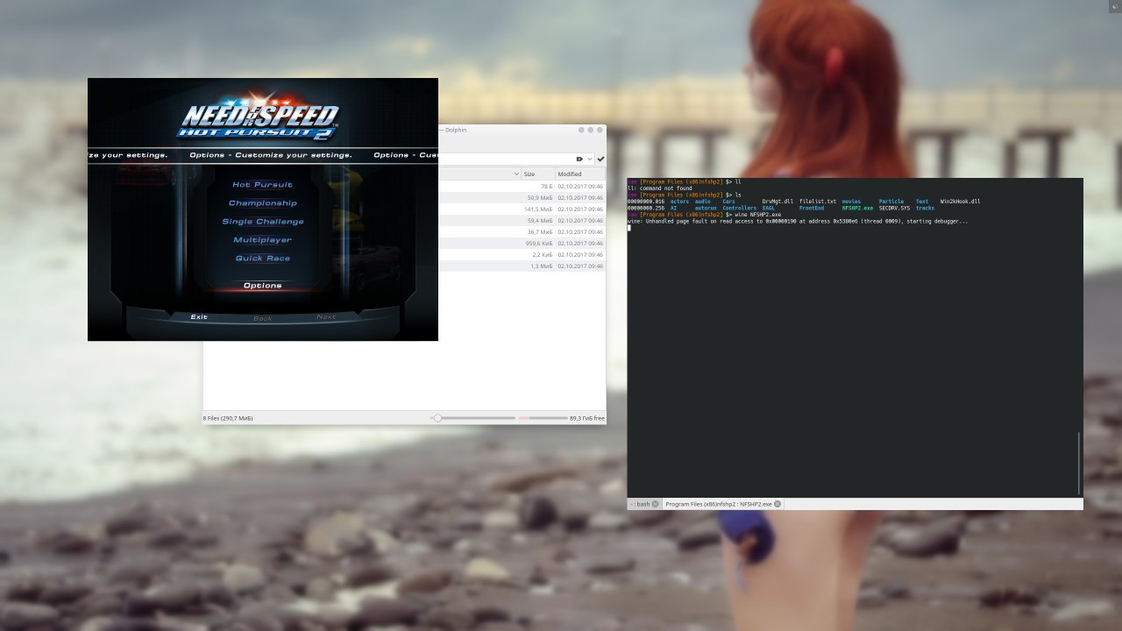
Task: Maximize the Dolphin window
Action: pos(591,130)
